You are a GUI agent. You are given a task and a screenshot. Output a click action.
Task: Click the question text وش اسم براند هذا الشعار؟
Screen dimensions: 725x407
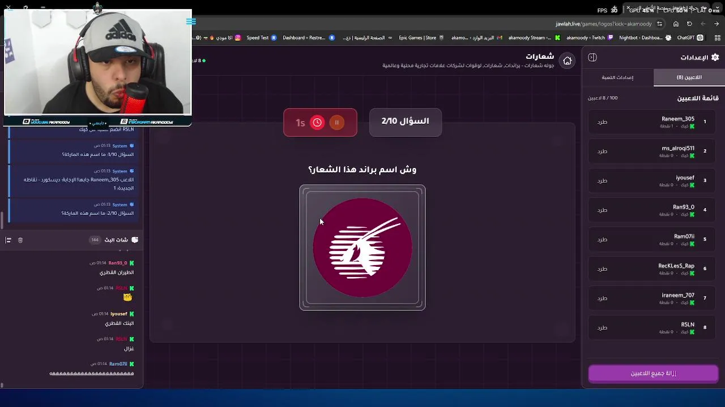point(362,170)
